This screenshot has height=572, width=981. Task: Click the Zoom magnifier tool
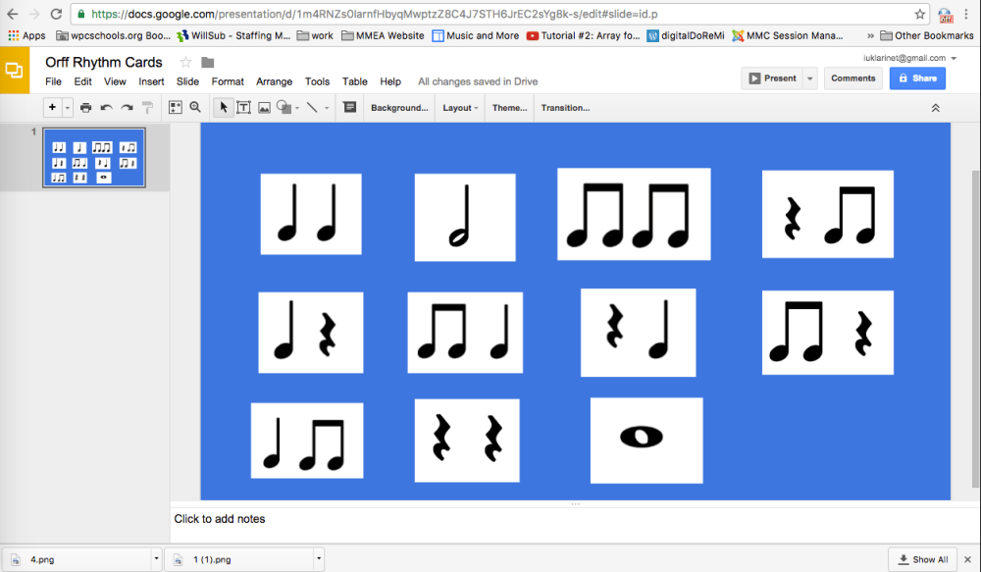(195, 108)
